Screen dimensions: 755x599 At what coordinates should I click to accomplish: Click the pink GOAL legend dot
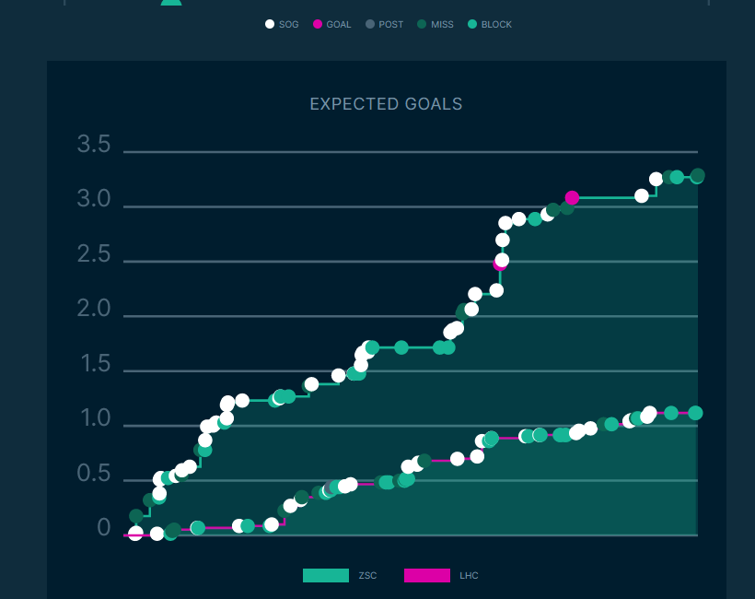coord(318,25)
